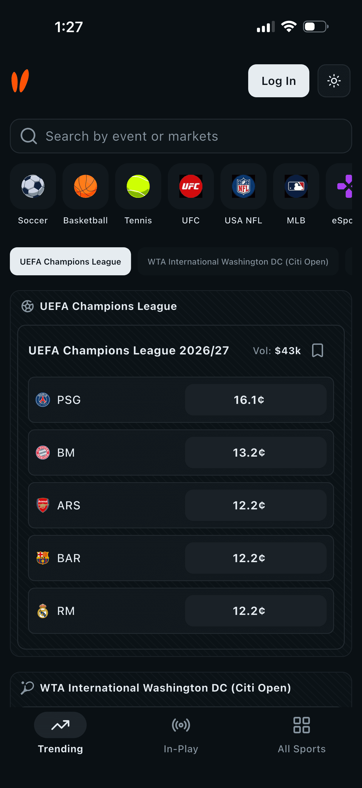Screen dimensions: 362x788
Task: Select the UEFA Champions League filter chip
Action: coord(70,261)
